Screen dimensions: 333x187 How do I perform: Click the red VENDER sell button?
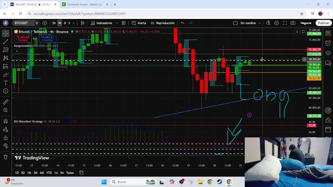(23, 38)
